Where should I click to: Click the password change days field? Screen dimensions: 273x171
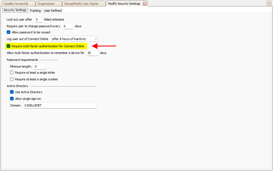pyautogui.click(x=68, y=26)
